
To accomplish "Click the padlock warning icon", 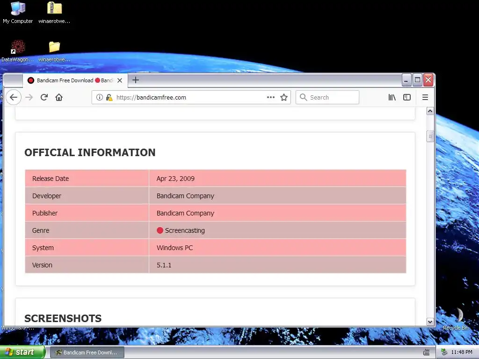I will pyautogui.click(x=109, y=97).
